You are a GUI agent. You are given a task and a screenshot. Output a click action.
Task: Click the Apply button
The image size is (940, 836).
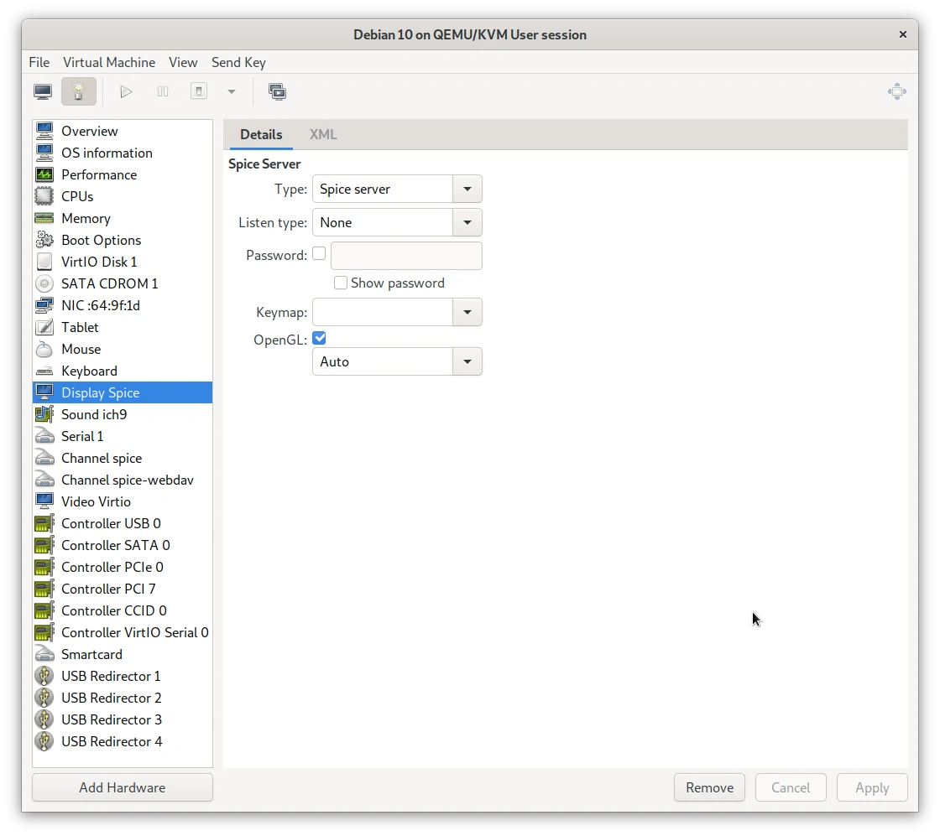tap(872, 787)
